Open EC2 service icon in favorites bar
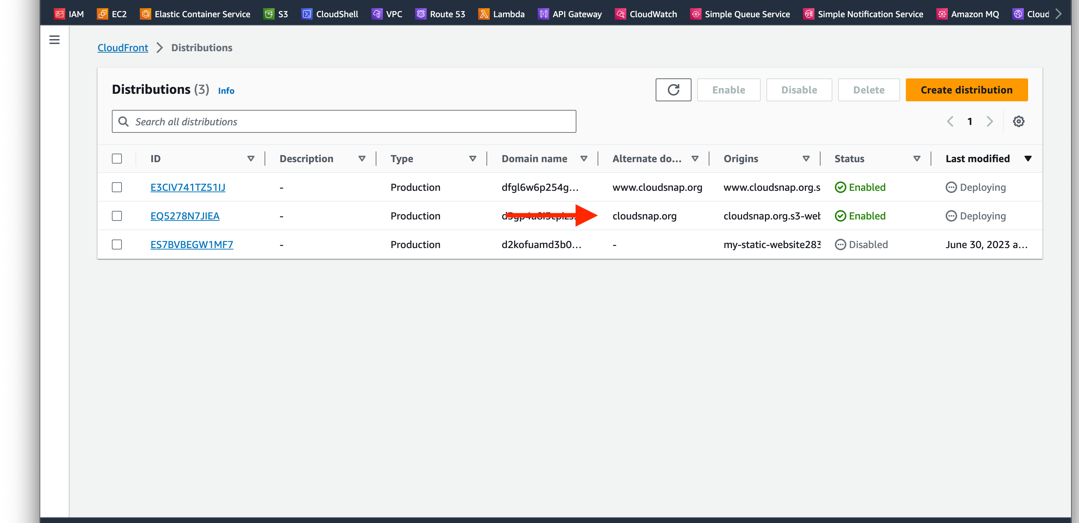The height and width of the screenshot is (523, 1079). tap(102, 14)
